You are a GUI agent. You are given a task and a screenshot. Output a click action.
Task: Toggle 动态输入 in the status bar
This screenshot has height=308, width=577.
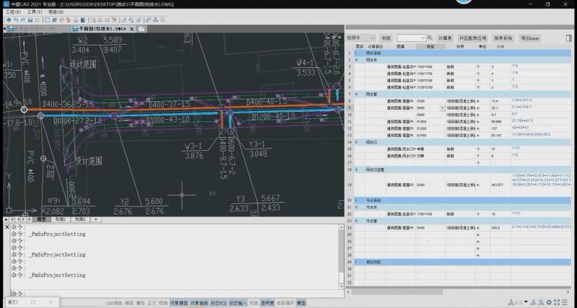(x=237, y=303)
